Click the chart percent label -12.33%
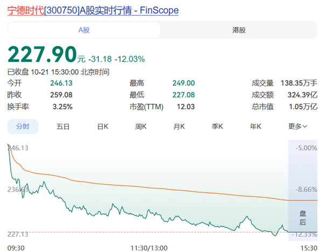The image size is (323, 252). (305, 234)
